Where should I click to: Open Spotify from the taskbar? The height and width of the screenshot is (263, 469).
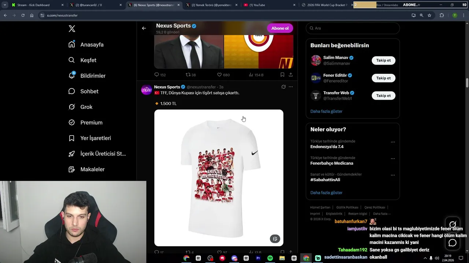pyautogui.click(x=270, y=258)
